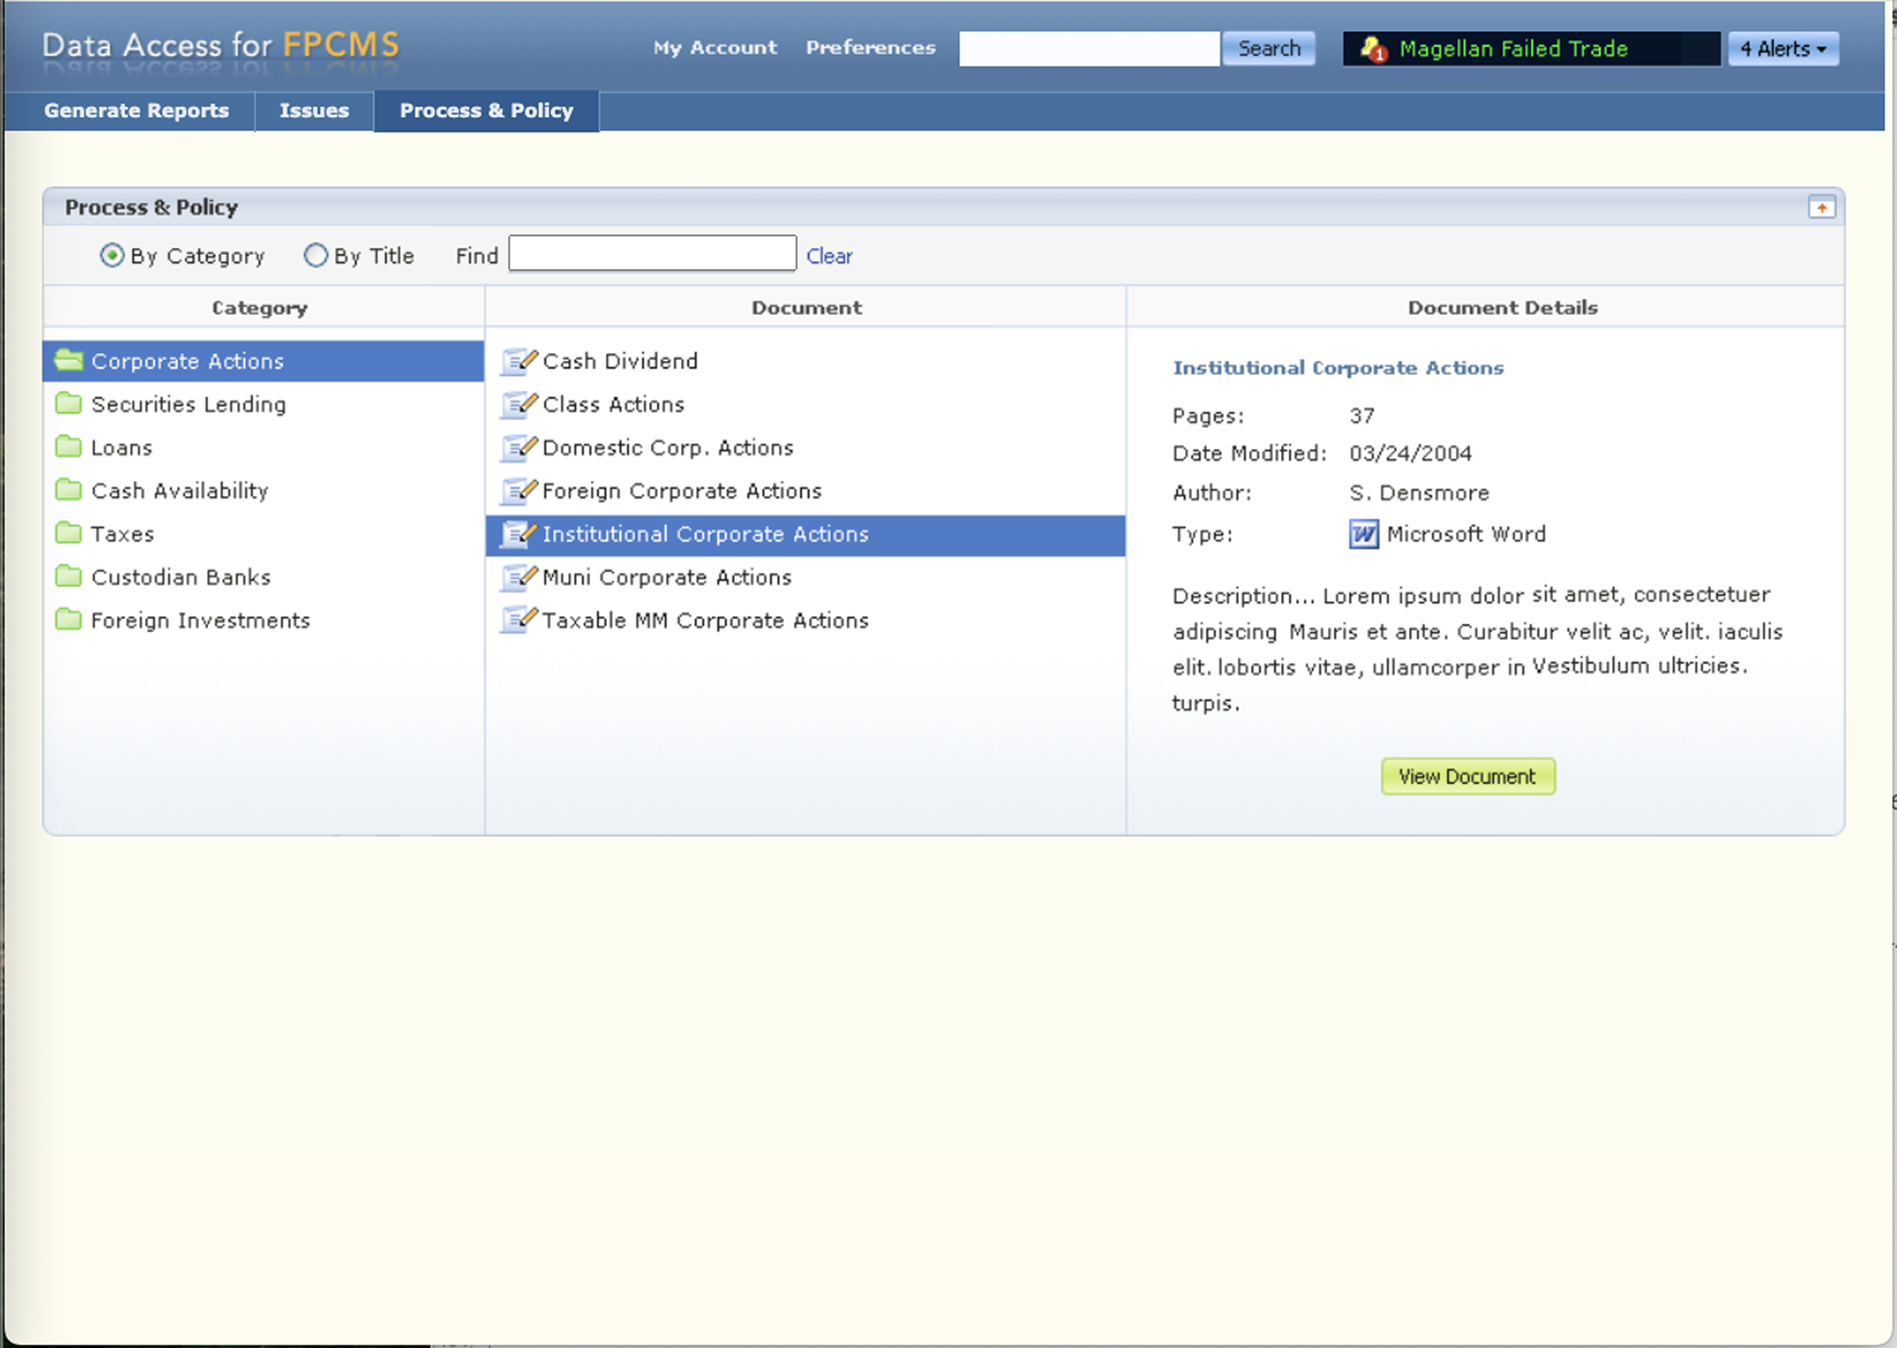This screenshot has width=1897, height=1348.
Task: Click the Taxable MM Corporate Actions document icon
Action: 519,620
